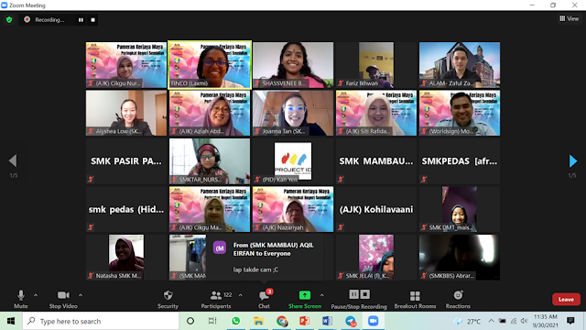586x330 pixels.
Task: Select SMK PASIR PA... participant tile
Action: click(x=126, y=161)
